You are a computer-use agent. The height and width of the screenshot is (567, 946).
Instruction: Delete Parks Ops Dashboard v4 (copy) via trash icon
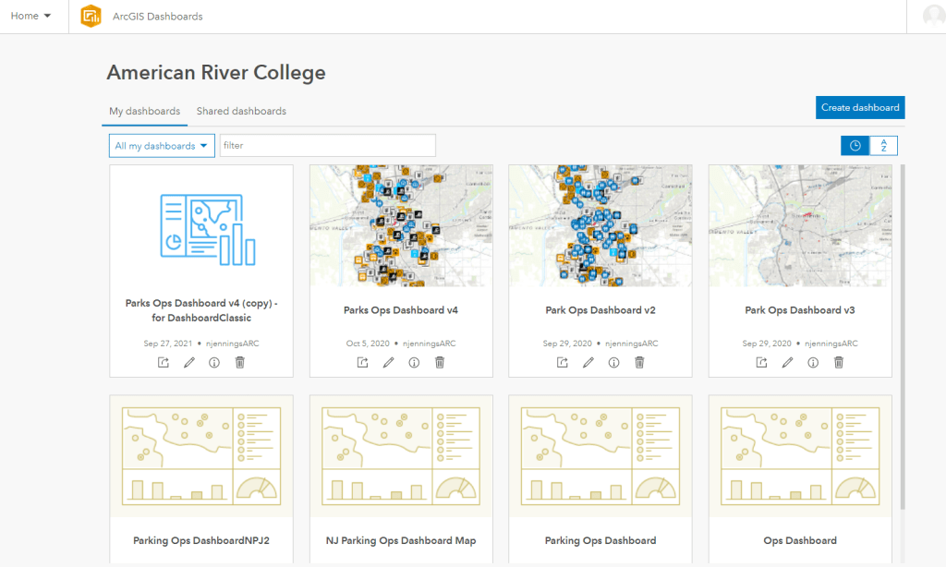point(240,363)
